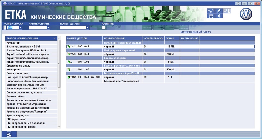Screen dimensions: 262x139
Task: Select 2-к. покрывной лак HS-Uni
Action: pyautogui.click(x=31, y=47)
